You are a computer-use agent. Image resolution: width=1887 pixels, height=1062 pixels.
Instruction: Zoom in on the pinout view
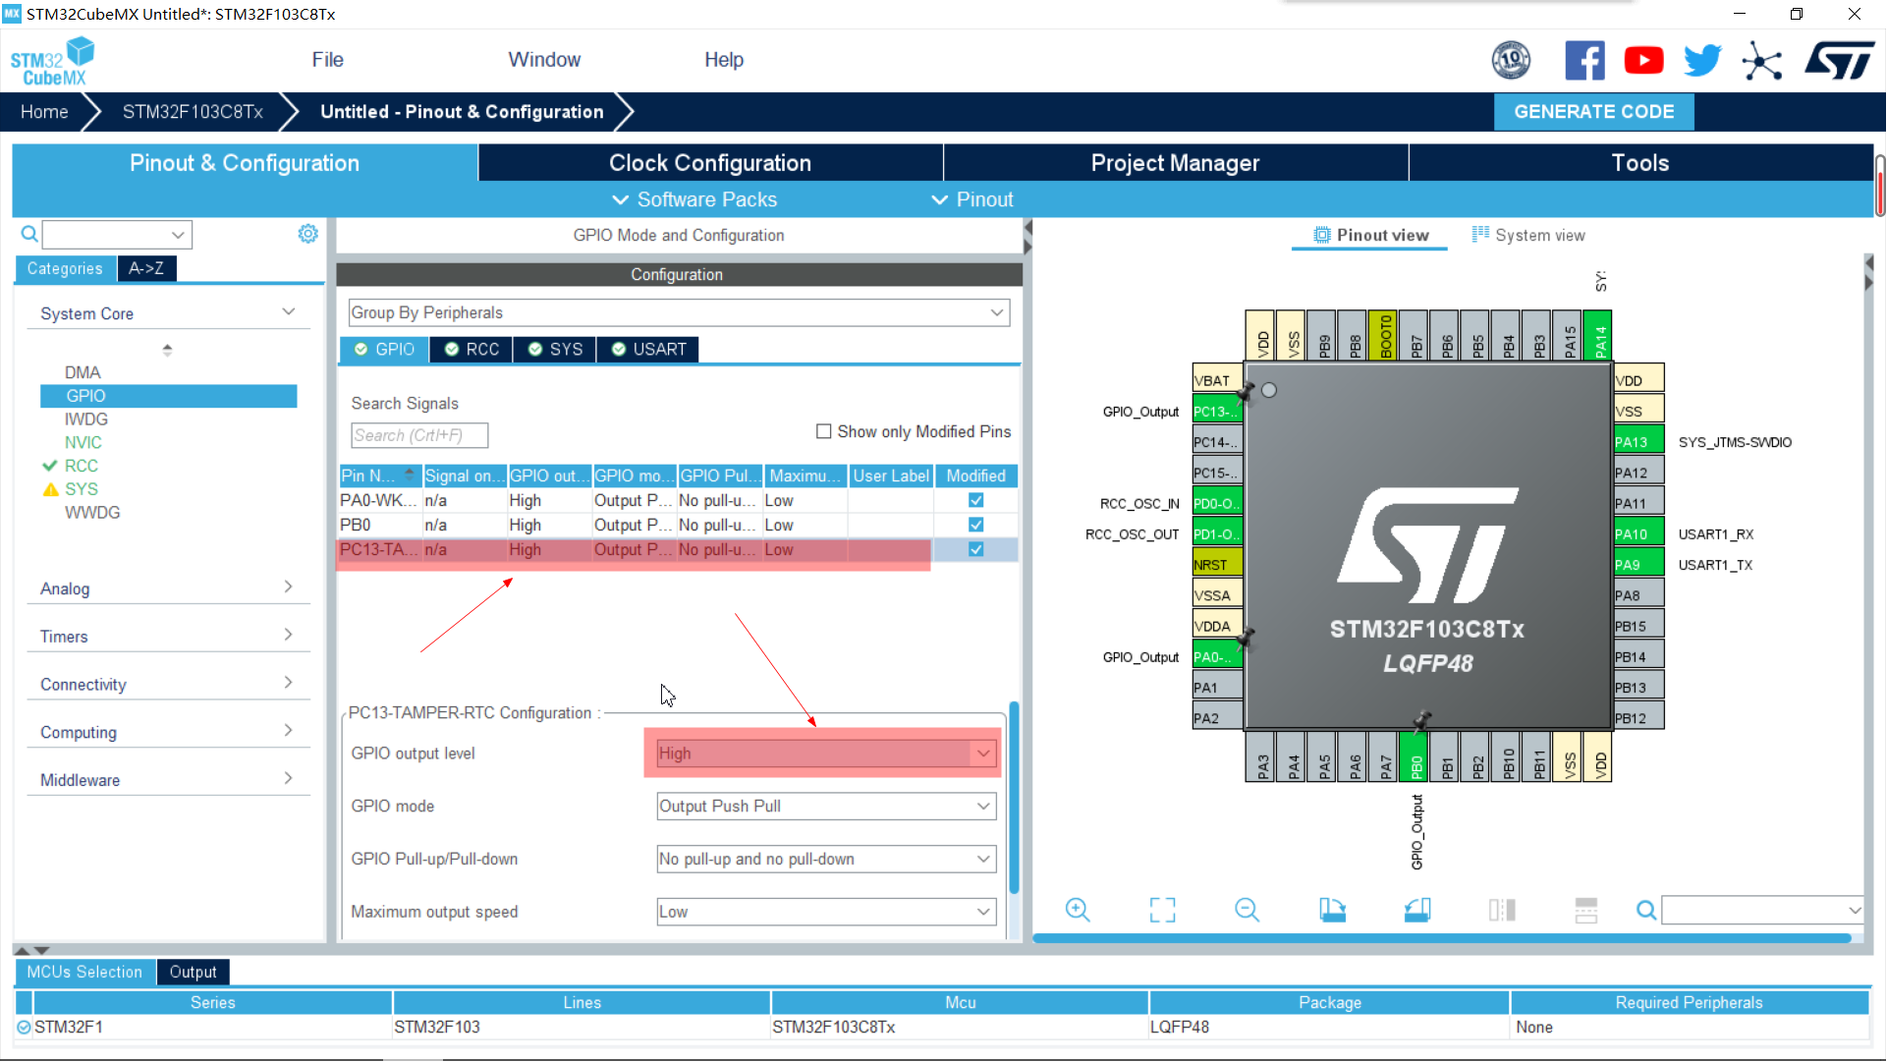pyautogui.click(x=1078, y=910)
